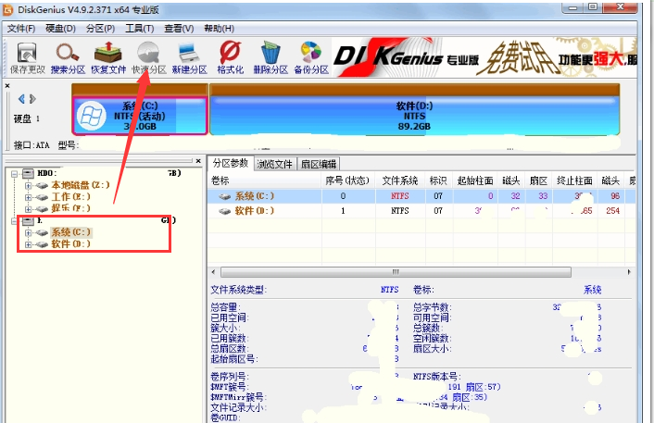Open 搜索分区 (Search Partition) tool

[x=68, y=56]
